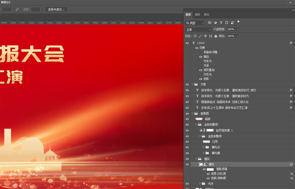Click the adjustment layer filter icon
This screenshot has height=189, width=295.
point(215,23)
